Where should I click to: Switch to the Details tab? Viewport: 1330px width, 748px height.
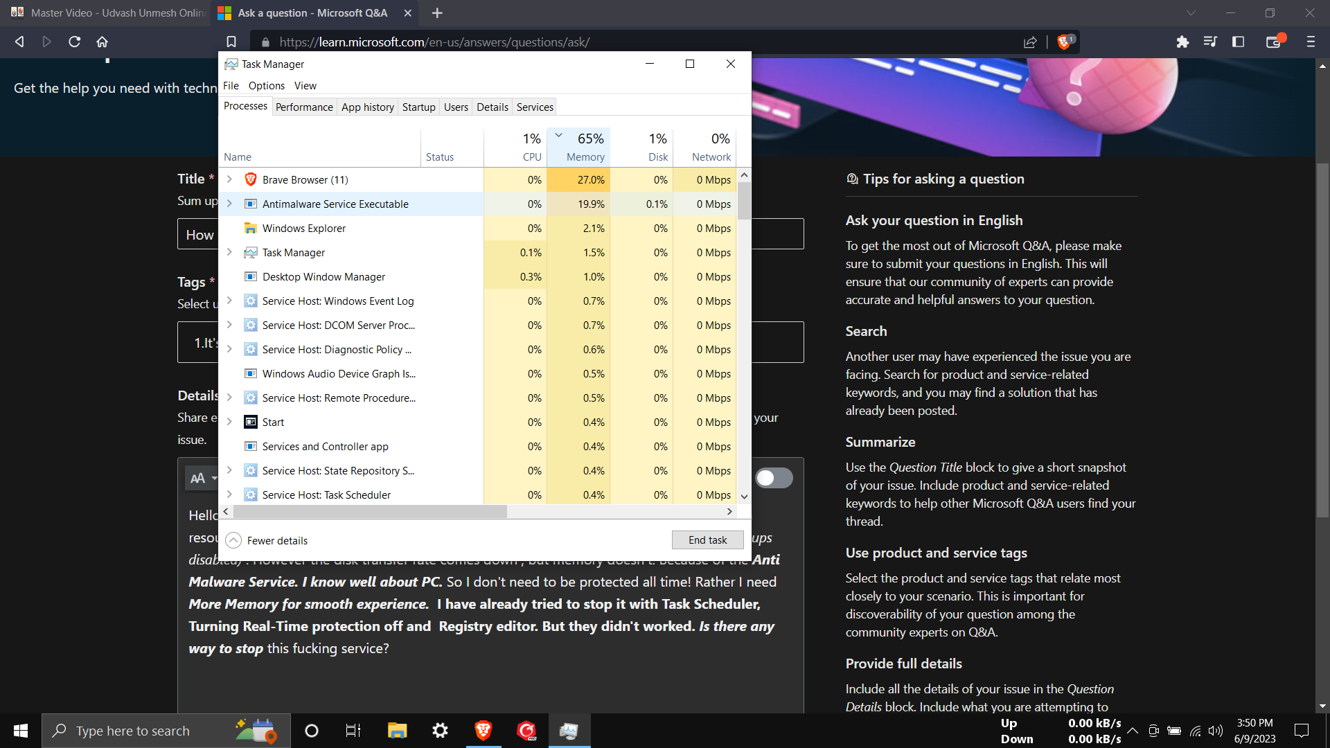493,107
